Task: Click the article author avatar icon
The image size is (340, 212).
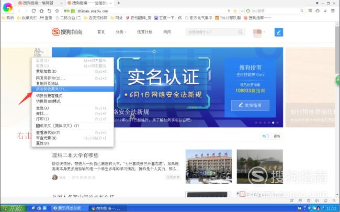Action: [x=54, y=177]
